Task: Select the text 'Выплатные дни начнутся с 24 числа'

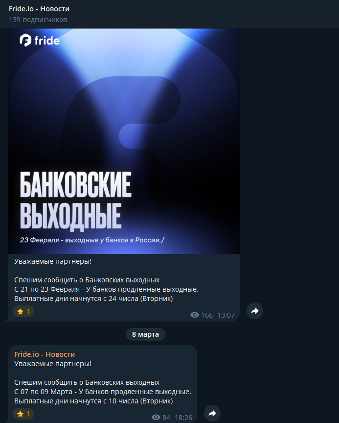Action: click(76, 299)
